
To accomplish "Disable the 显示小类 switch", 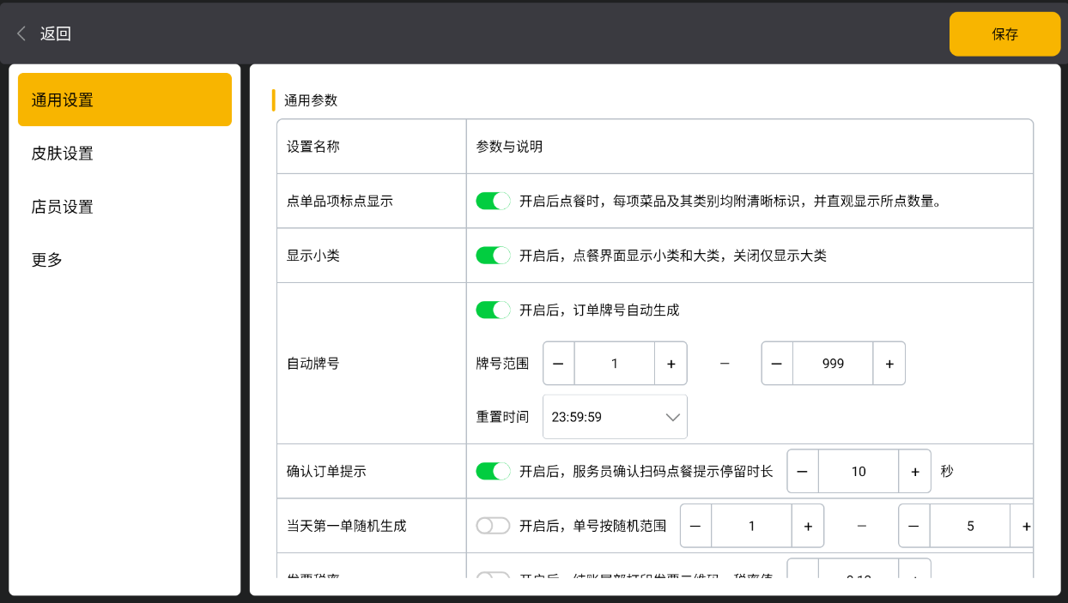I will [x=493, y=256].
